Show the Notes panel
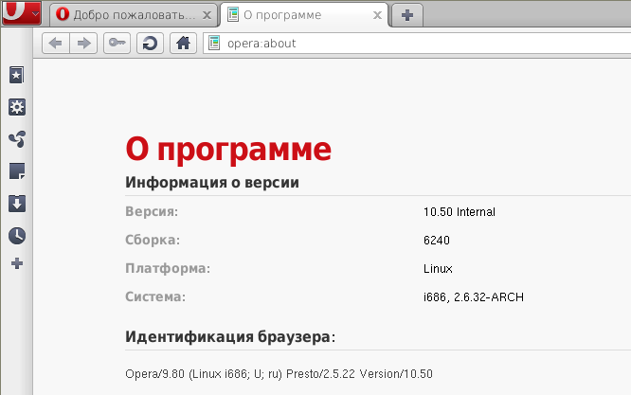Image resolution: width=631 pixels, height=395 pixels. [x=16, y=171]
